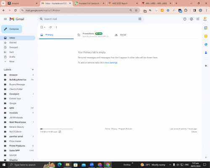The width and height of the screenshot is (210, 168).
Task: Open Google apps grid
Action: pos(198,19)
